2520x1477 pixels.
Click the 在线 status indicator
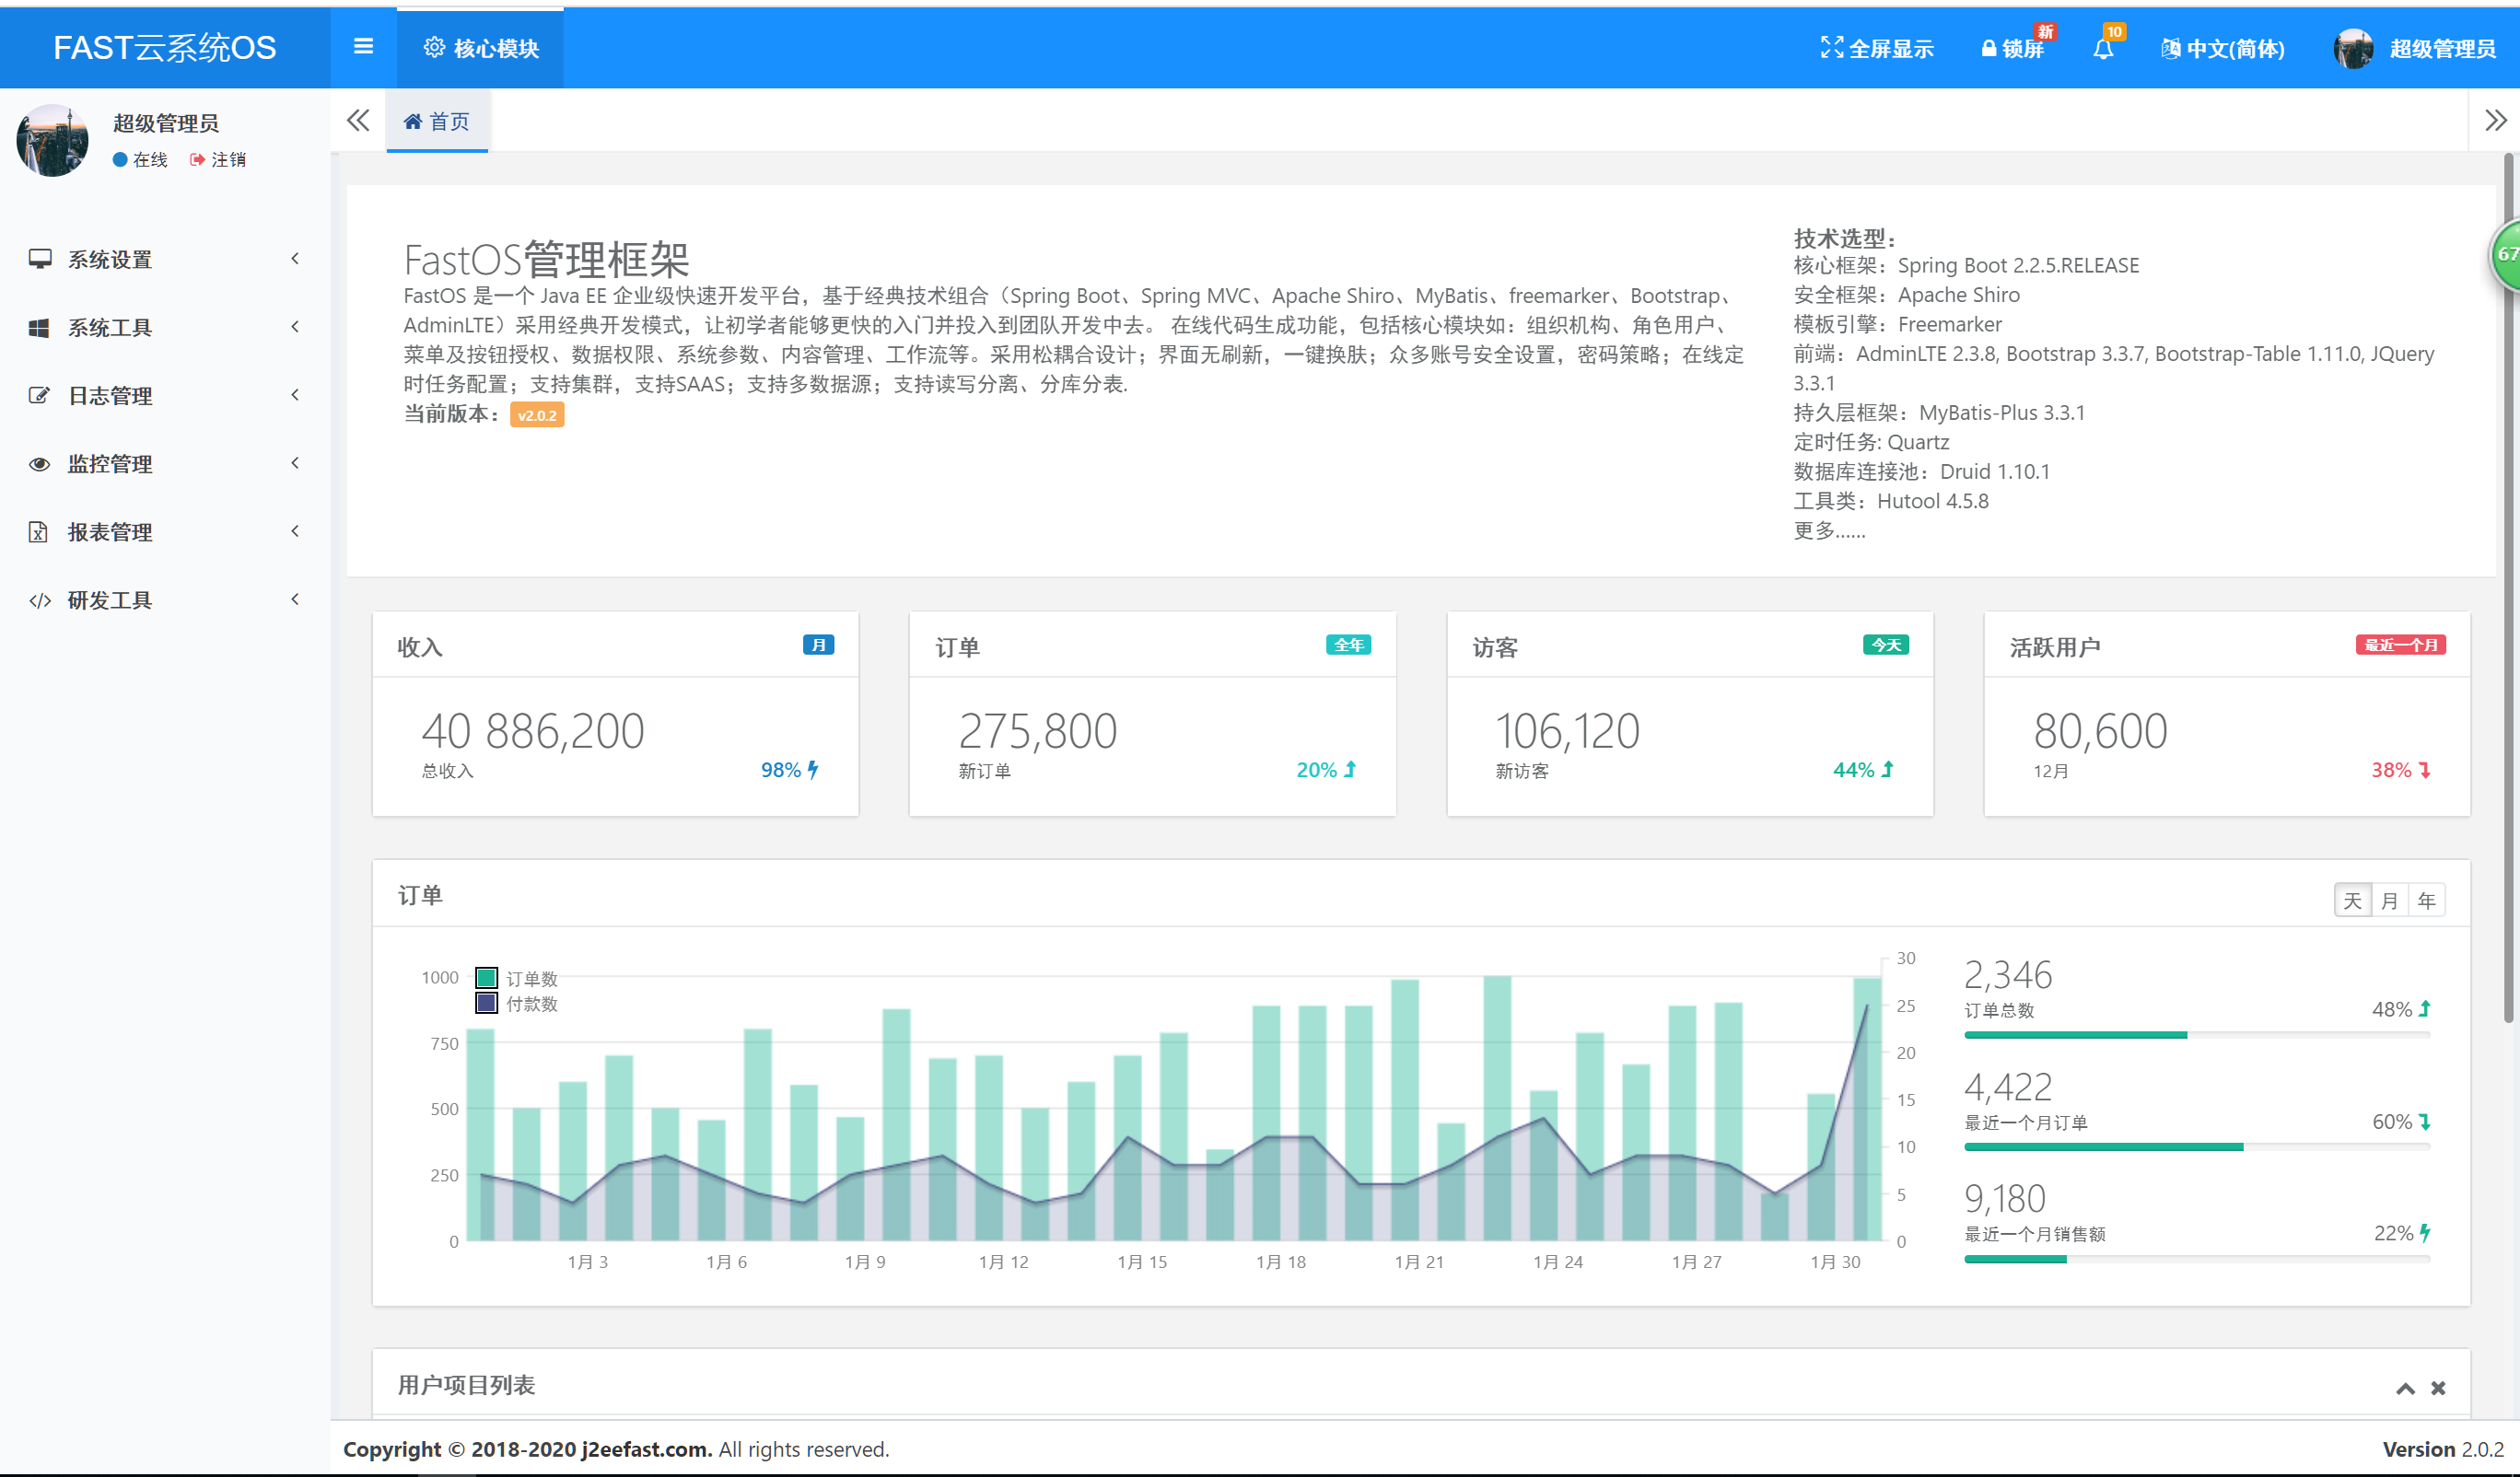(140, 160)
